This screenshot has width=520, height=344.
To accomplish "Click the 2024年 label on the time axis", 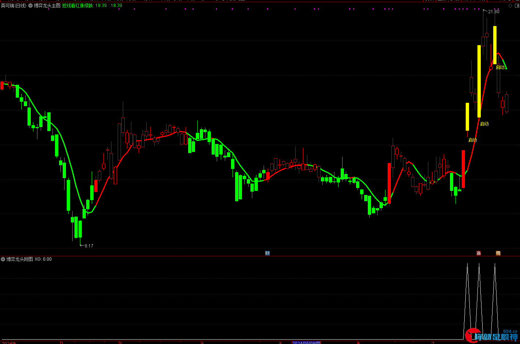I will [x=9, y=343].
